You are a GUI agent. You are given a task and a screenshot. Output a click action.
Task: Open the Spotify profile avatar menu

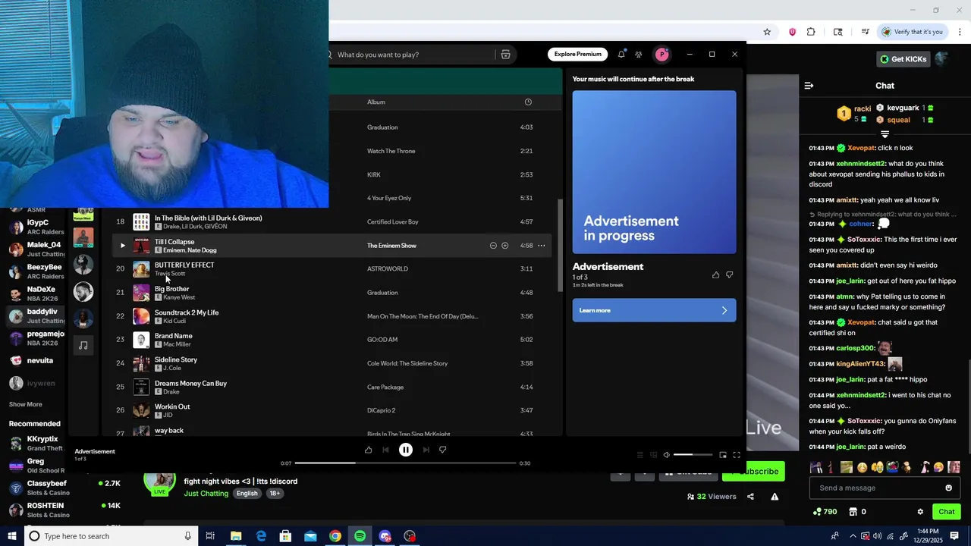point(662,55)
